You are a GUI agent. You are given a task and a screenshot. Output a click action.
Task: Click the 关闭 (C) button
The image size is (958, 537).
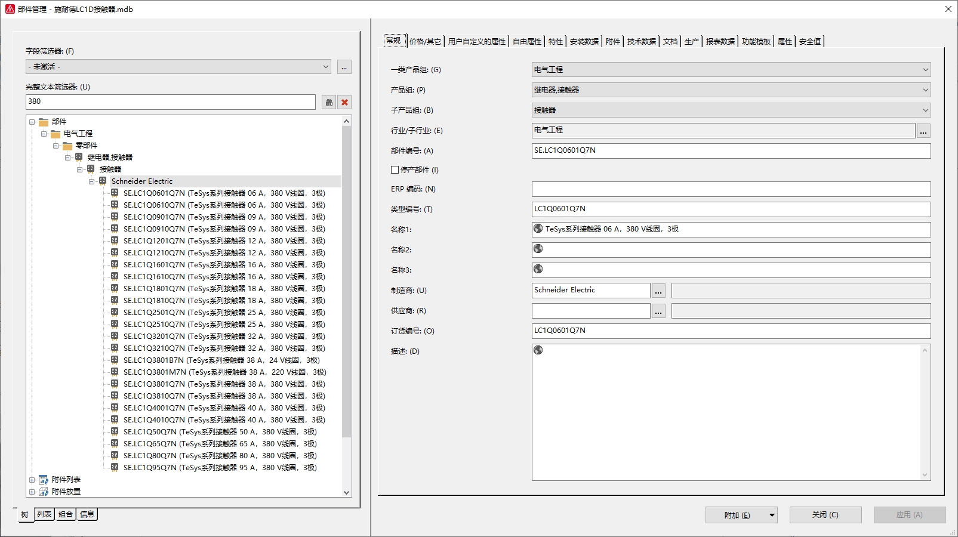coord(825,515)
